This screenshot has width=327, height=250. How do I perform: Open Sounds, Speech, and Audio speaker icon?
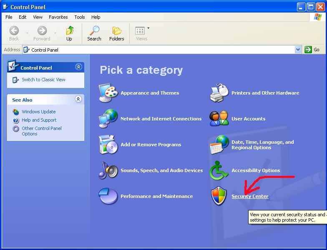pyautogui.click(x=108, y=170)
